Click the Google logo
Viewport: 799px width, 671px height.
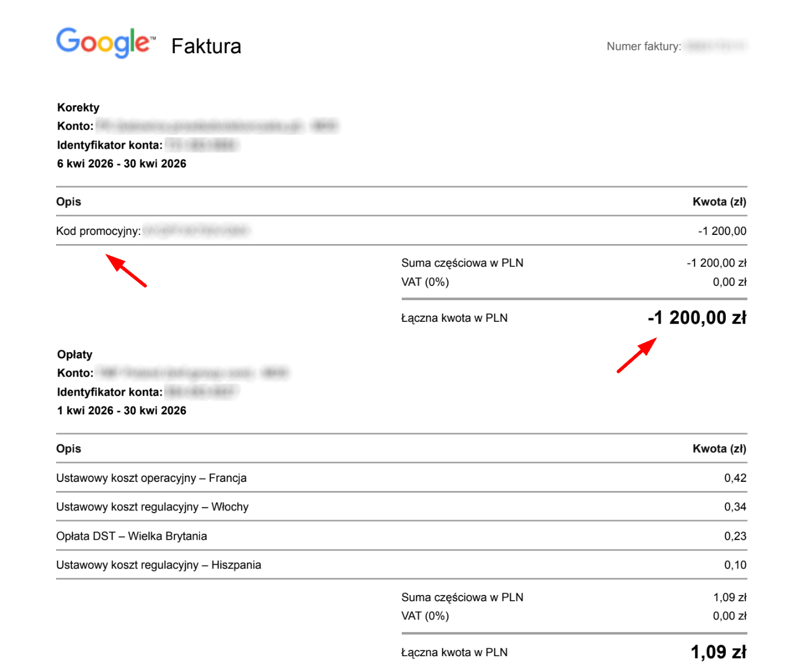[x=106, y=42]
